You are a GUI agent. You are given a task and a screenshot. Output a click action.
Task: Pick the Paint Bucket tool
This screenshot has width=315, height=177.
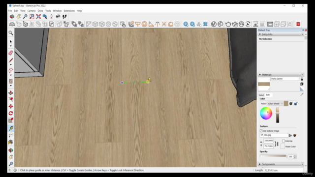coord(11,142)
